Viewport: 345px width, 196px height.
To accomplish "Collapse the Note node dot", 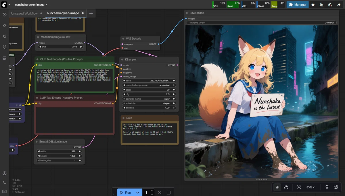I will (123, 118).
